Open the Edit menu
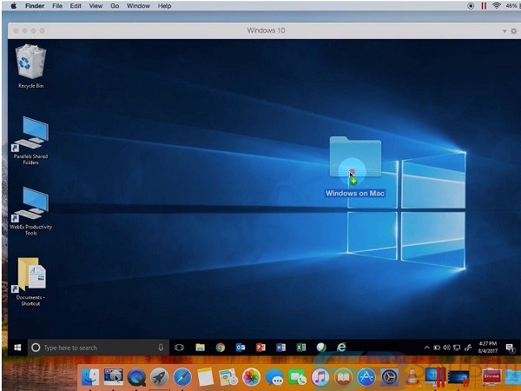The height and width of the screenshot is (391, 521). pos(76,6)
